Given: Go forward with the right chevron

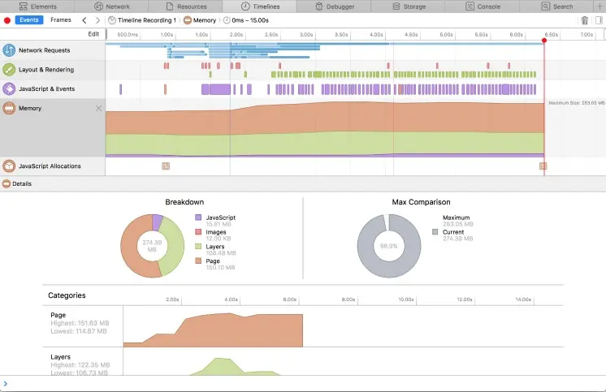Looking at the screenshot, I should pos(97,20).
